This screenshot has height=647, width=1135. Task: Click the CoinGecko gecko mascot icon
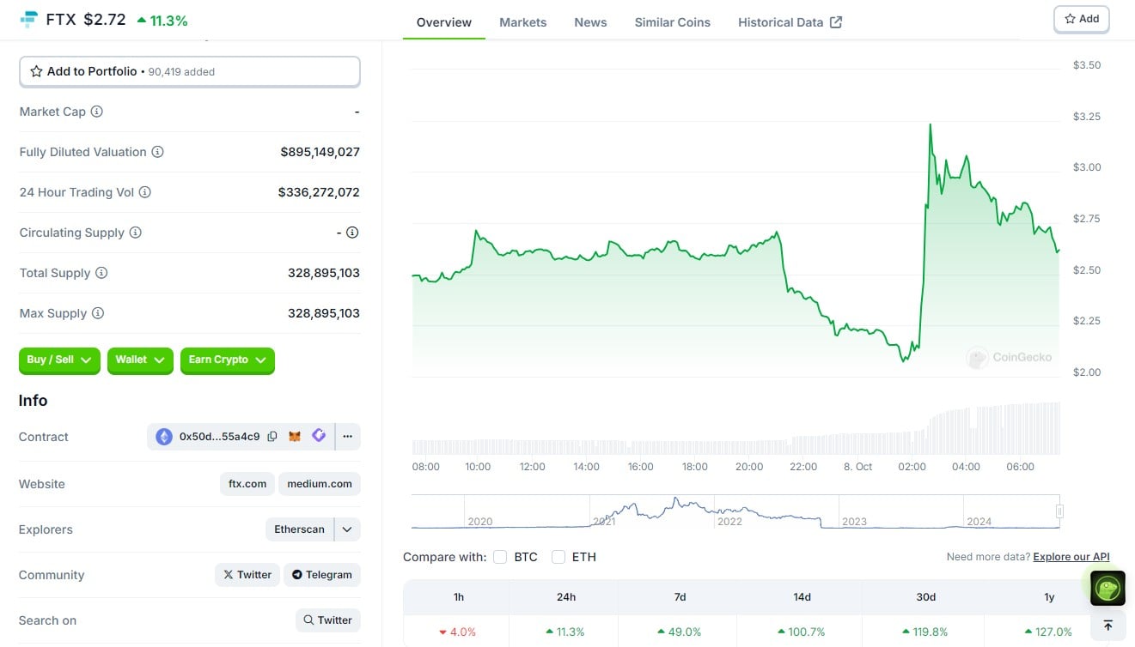(x=1108, y=589)
